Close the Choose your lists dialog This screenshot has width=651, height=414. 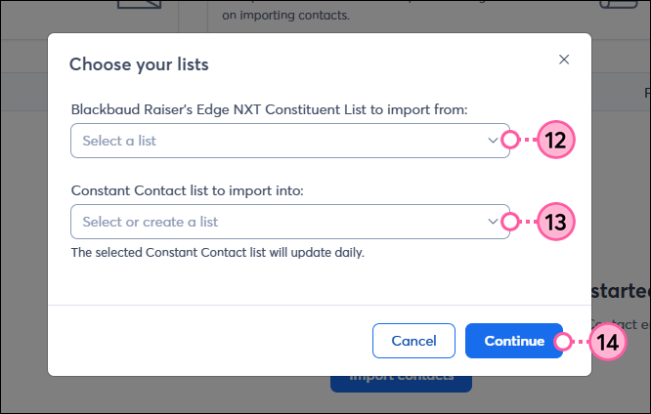(x=564, y=60)
